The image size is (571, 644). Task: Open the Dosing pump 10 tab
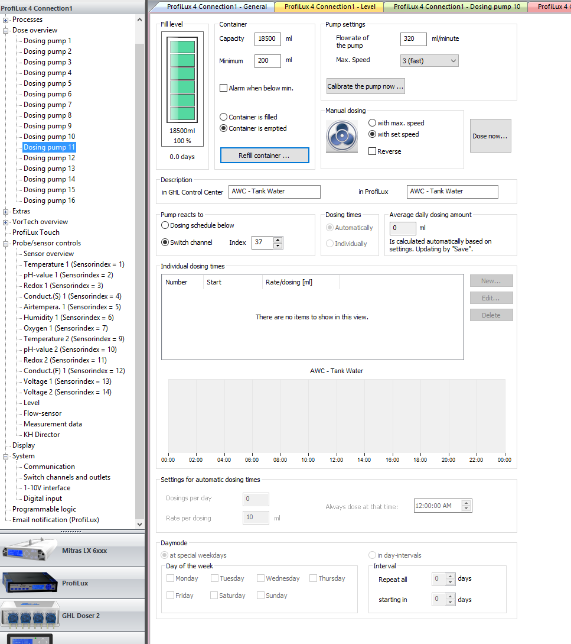coord(456,7)
